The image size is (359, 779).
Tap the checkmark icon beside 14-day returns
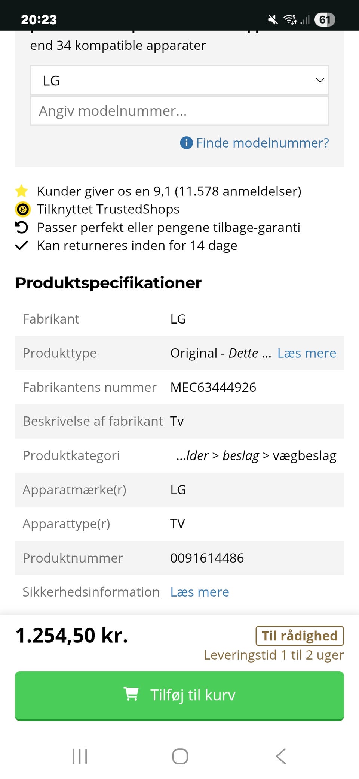(x=22, y=246)
